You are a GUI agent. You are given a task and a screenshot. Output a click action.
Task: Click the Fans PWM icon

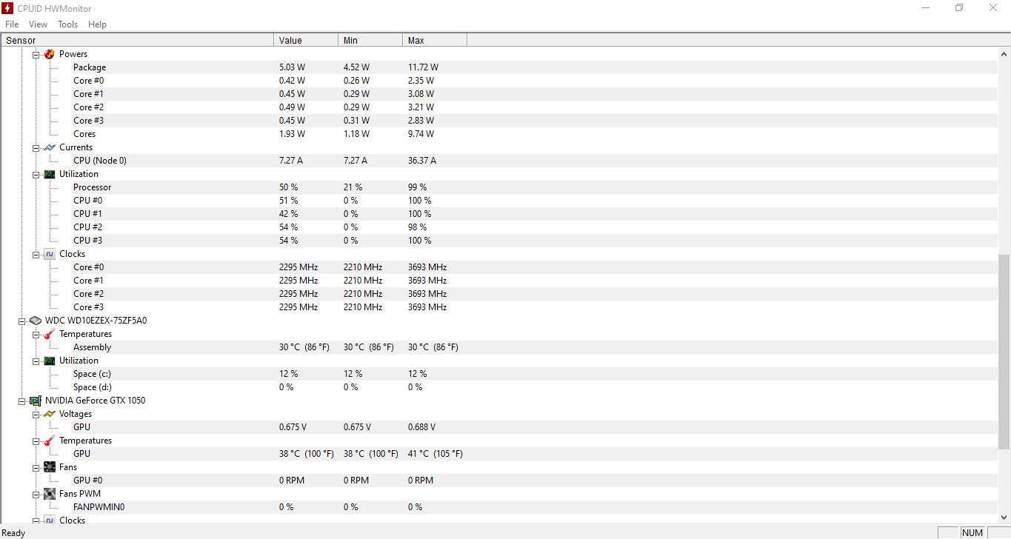click(x=50, y=494)
